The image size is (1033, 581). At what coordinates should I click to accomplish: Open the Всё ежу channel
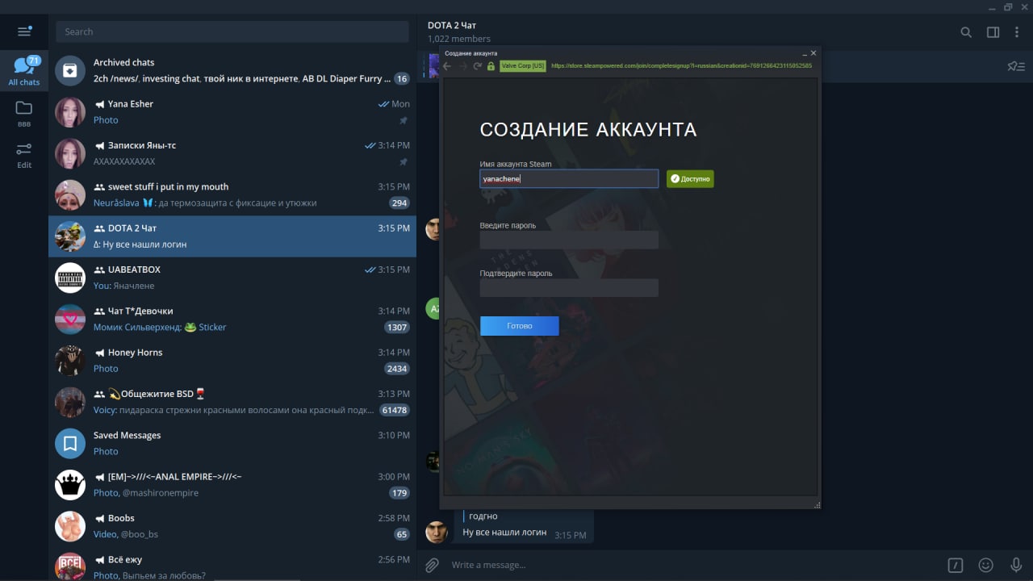click(232, 566)
